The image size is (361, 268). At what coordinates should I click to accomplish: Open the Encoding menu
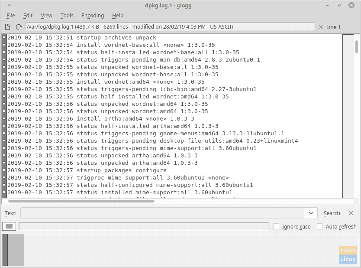[93, 16]
